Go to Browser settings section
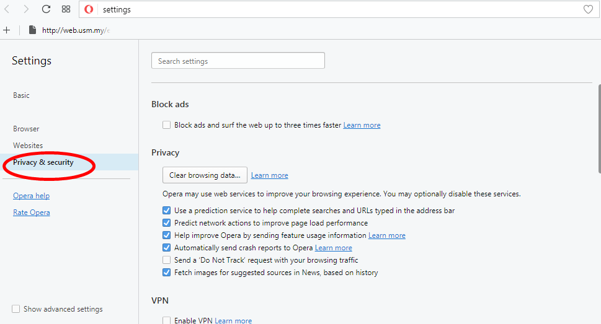This screenshot has width=601, height=324. pyautogui.click(x=26, y=129)
